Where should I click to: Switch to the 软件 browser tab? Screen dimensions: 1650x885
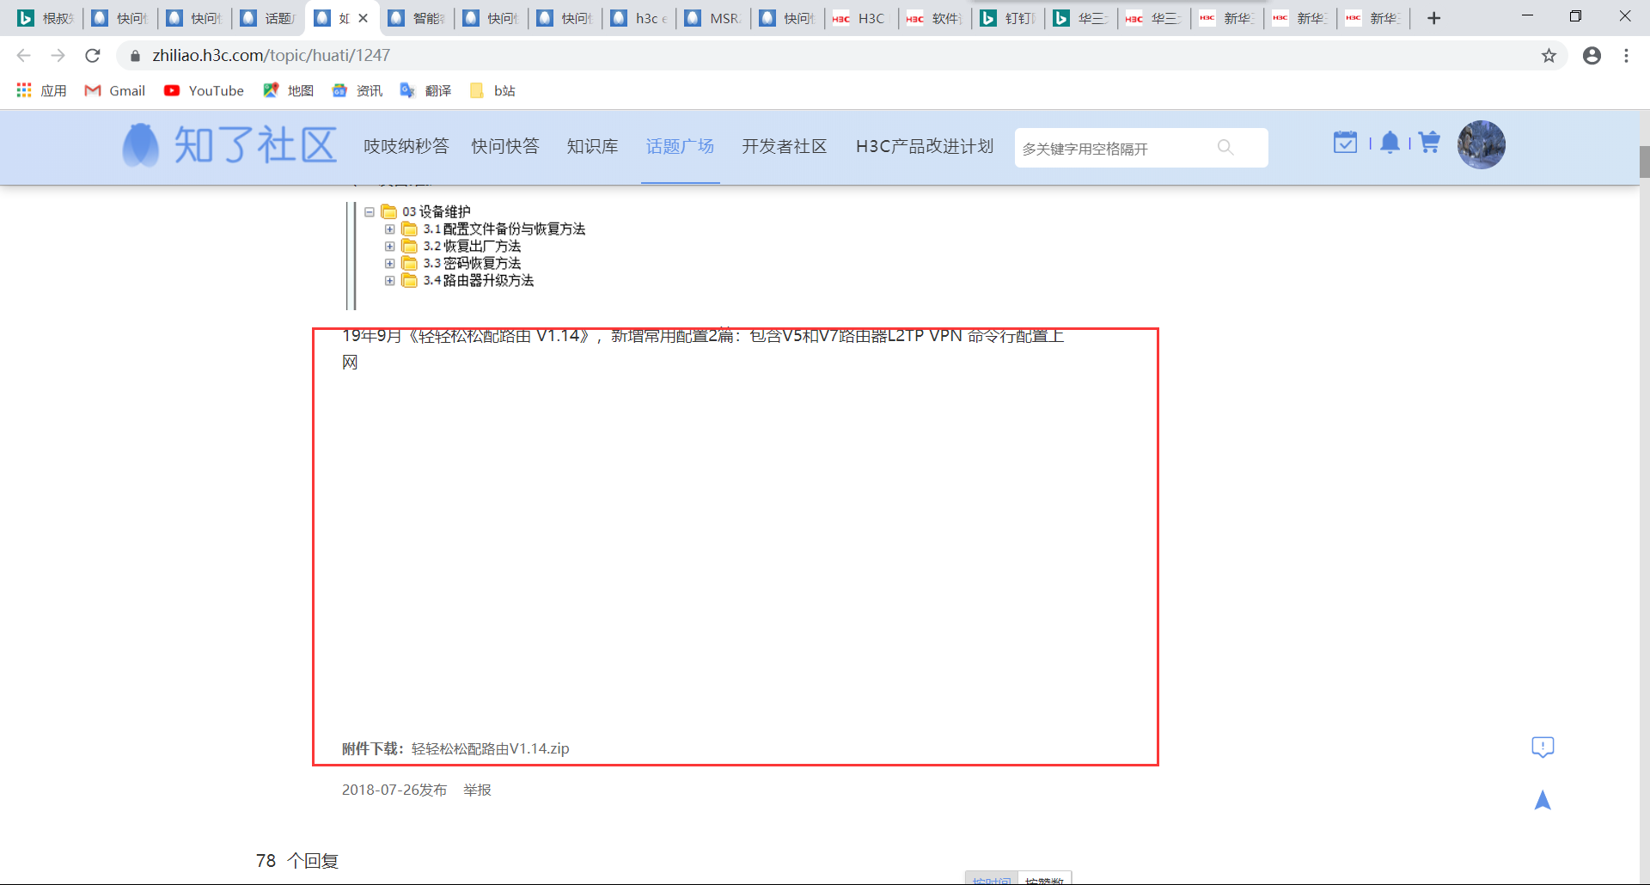click(935, 18)
